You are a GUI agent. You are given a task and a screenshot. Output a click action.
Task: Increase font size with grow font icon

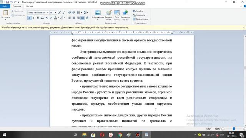[x=60, y=13]
